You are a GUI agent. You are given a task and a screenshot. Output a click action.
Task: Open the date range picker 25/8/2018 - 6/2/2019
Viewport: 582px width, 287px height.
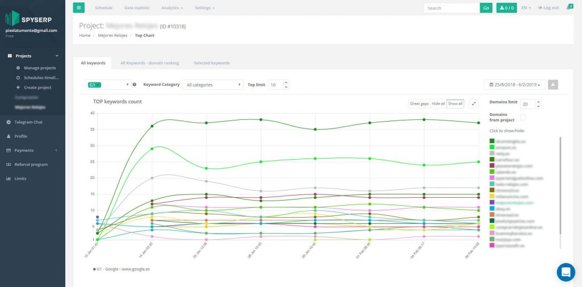point(514,85)
